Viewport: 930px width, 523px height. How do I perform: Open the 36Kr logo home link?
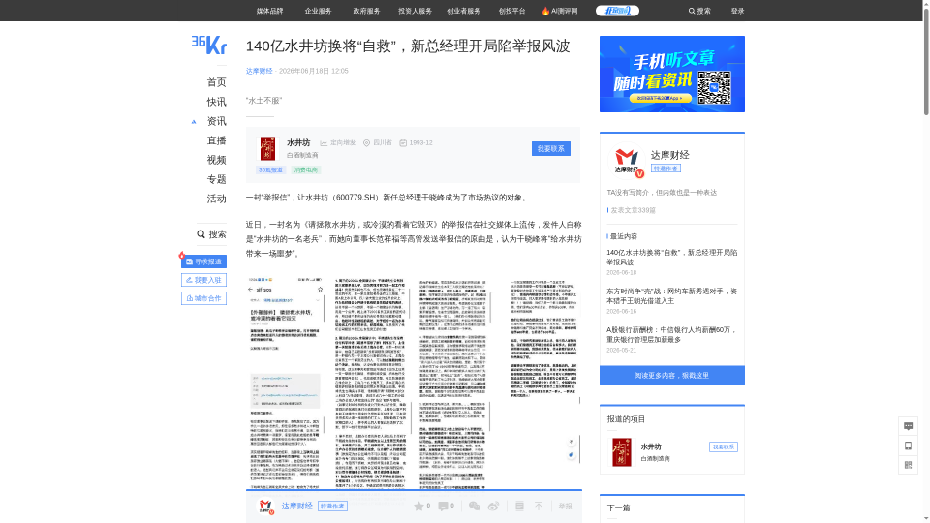pos(209,45)
